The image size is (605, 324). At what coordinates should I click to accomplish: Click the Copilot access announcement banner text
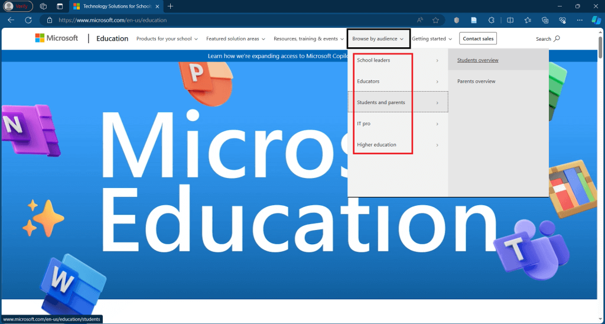(x=278, y=56)
